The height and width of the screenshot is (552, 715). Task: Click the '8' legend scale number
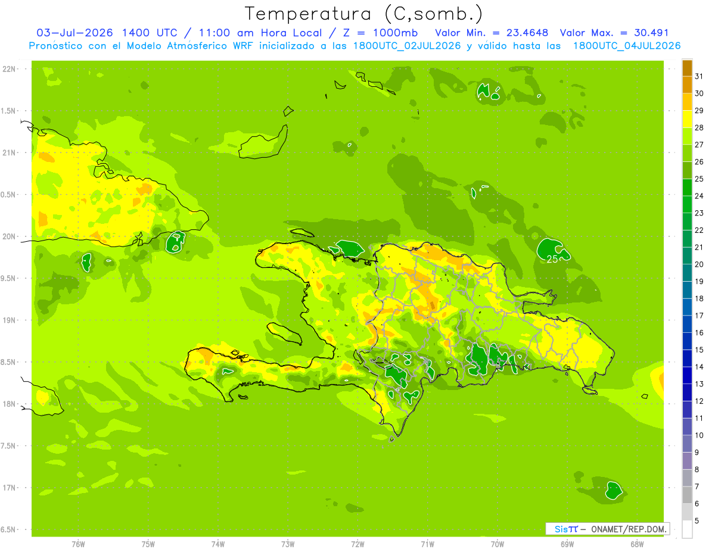697,470
